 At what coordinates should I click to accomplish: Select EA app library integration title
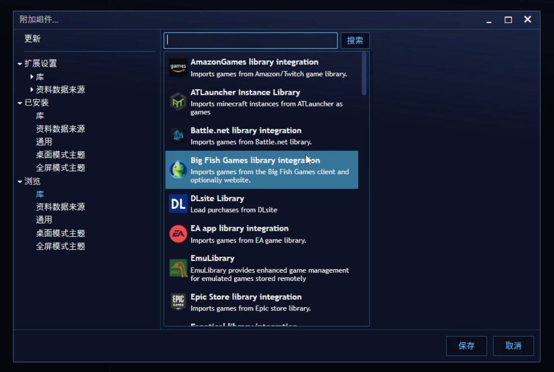(240, 229)
